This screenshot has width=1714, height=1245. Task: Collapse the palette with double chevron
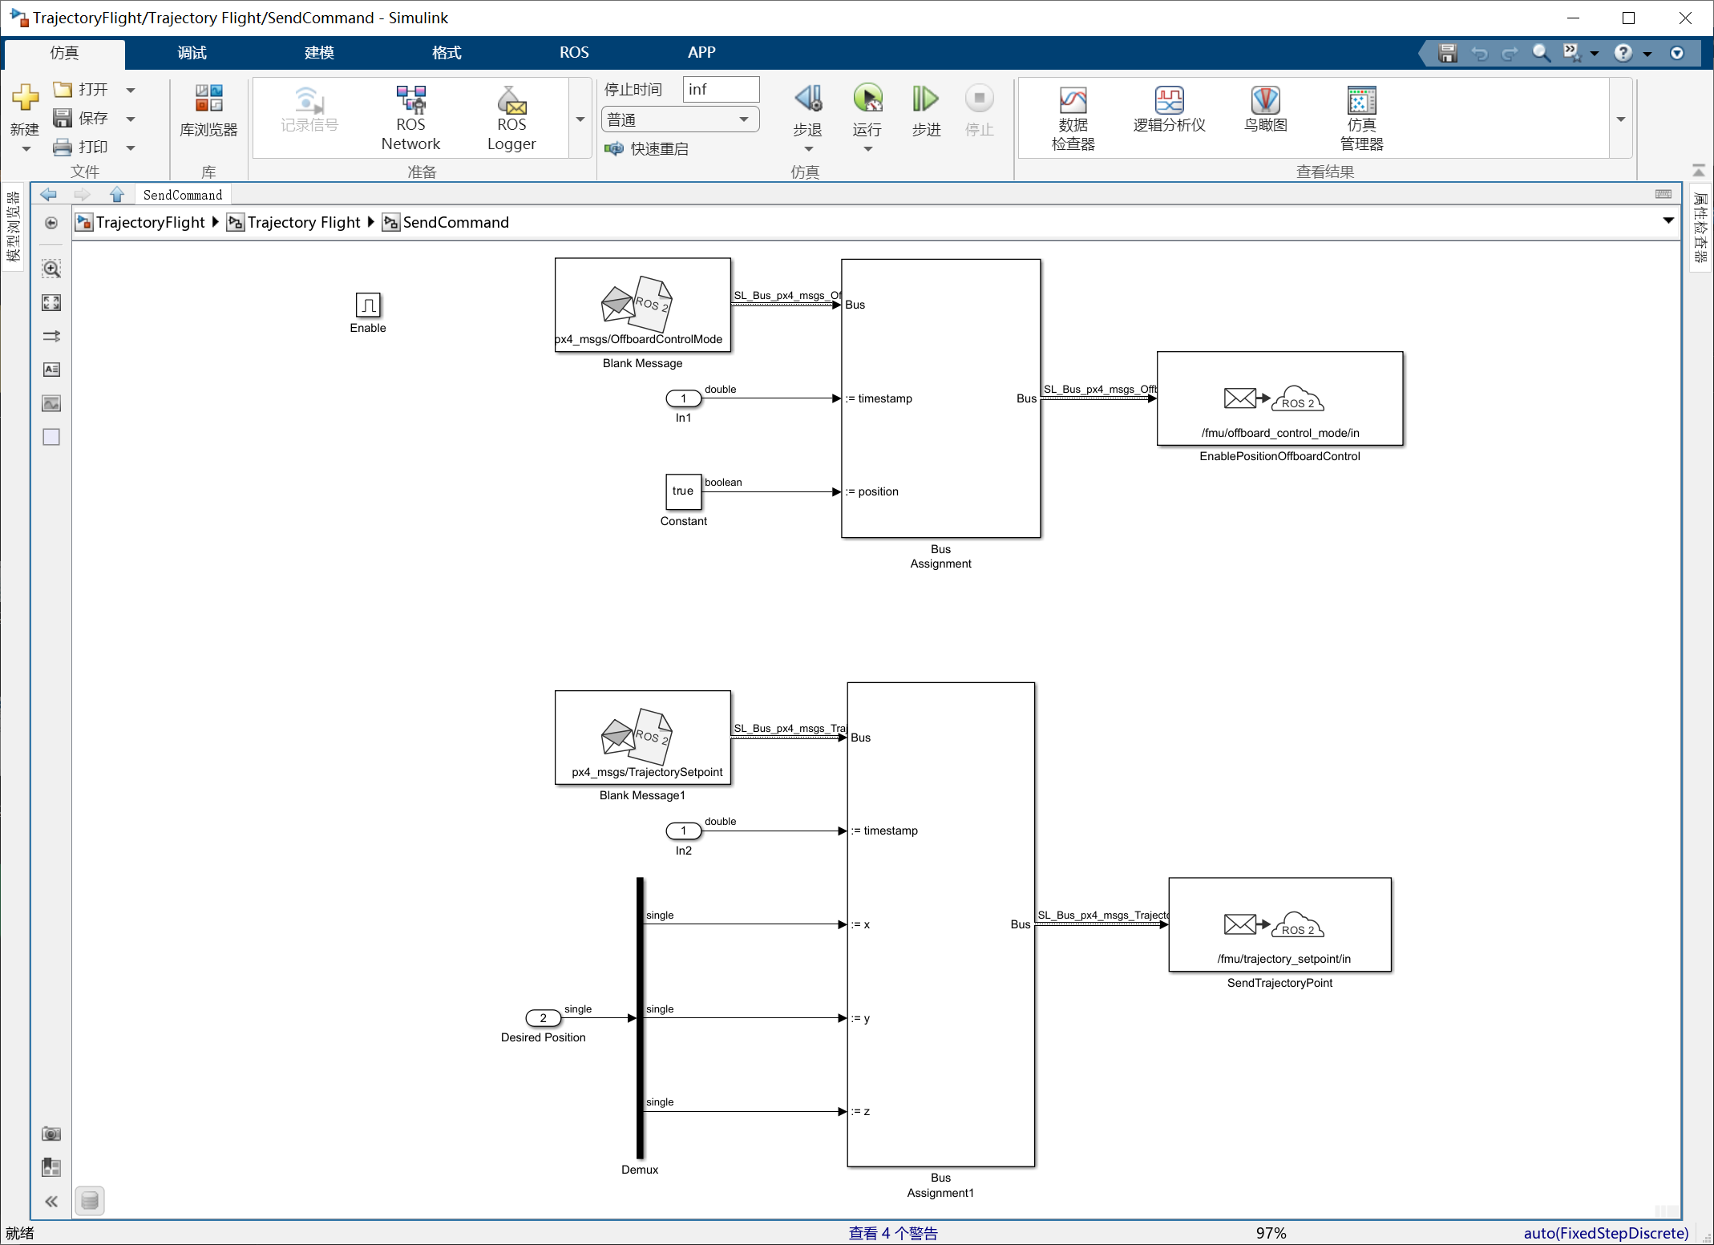(x=51, y=1201)
